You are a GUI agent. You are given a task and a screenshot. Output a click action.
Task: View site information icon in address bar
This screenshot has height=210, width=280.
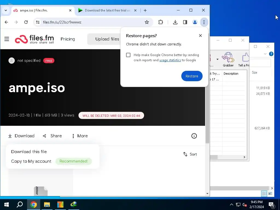coord(38,22)
